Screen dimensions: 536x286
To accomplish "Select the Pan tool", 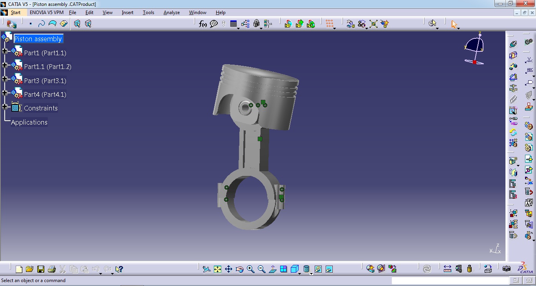I will pos(229,269).
